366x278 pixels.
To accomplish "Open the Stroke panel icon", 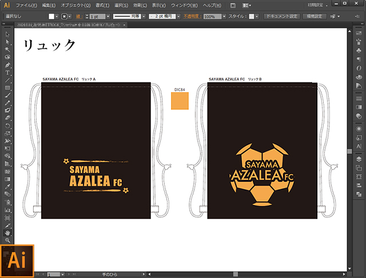I will (359, 97).
